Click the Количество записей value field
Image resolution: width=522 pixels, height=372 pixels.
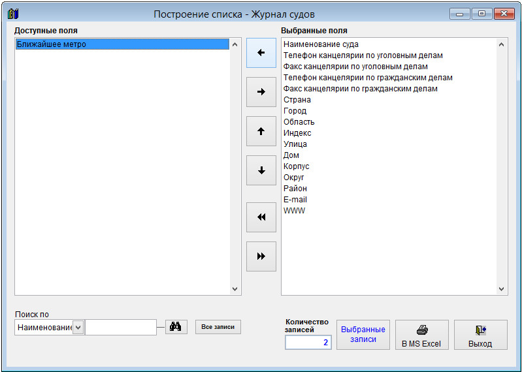[308, 343]
